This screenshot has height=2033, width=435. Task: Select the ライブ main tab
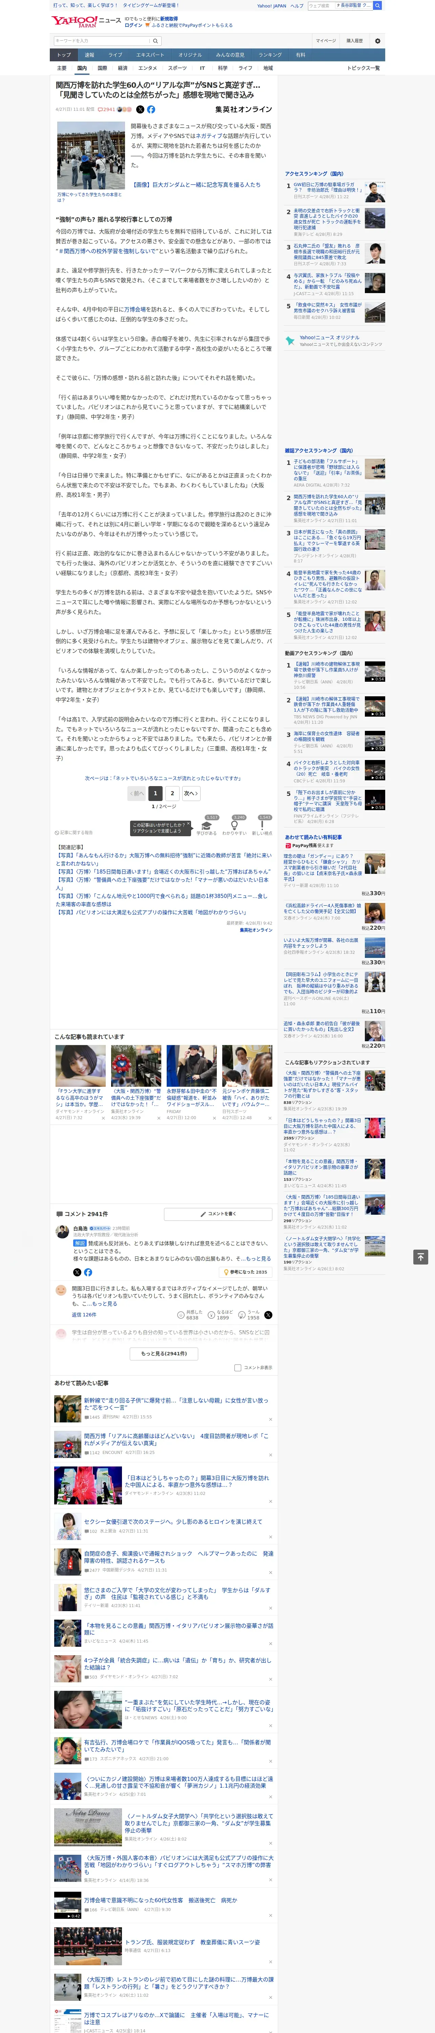tap(115, 55)
